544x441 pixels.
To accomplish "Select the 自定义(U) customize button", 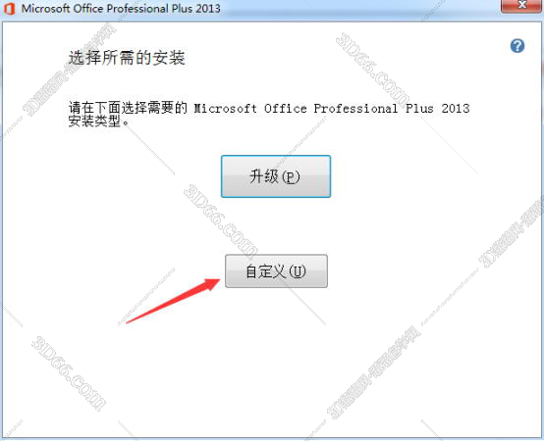I will click(x=276, y=271).
